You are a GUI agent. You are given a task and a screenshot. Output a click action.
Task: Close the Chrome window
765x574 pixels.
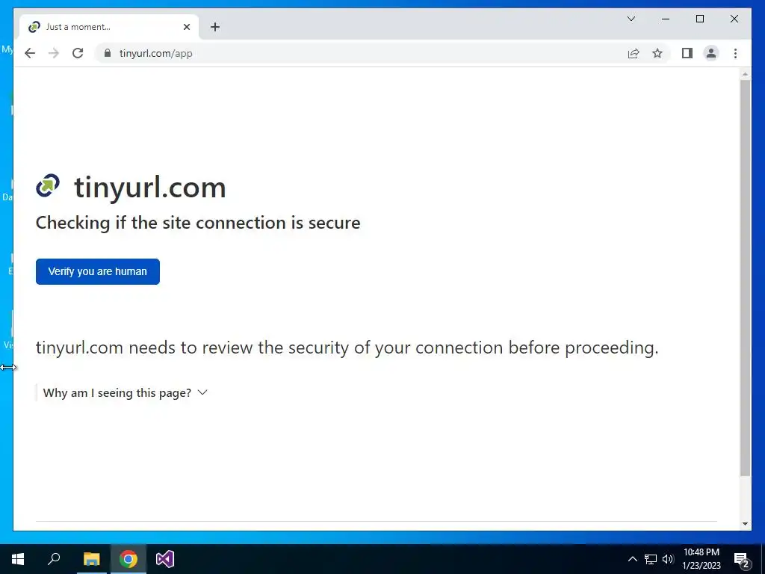click(x=734, y=19)
